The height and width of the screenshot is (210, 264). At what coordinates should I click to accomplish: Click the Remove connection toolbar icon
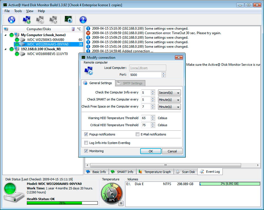coord(53,20)
